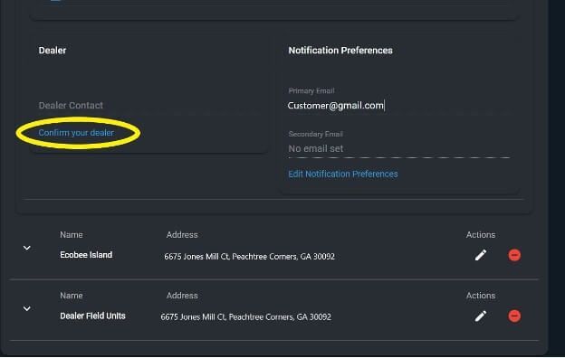This screenshot has height=358, width=565.
Task: Open Edit Notification Preferences link
Action: point(342,174)
